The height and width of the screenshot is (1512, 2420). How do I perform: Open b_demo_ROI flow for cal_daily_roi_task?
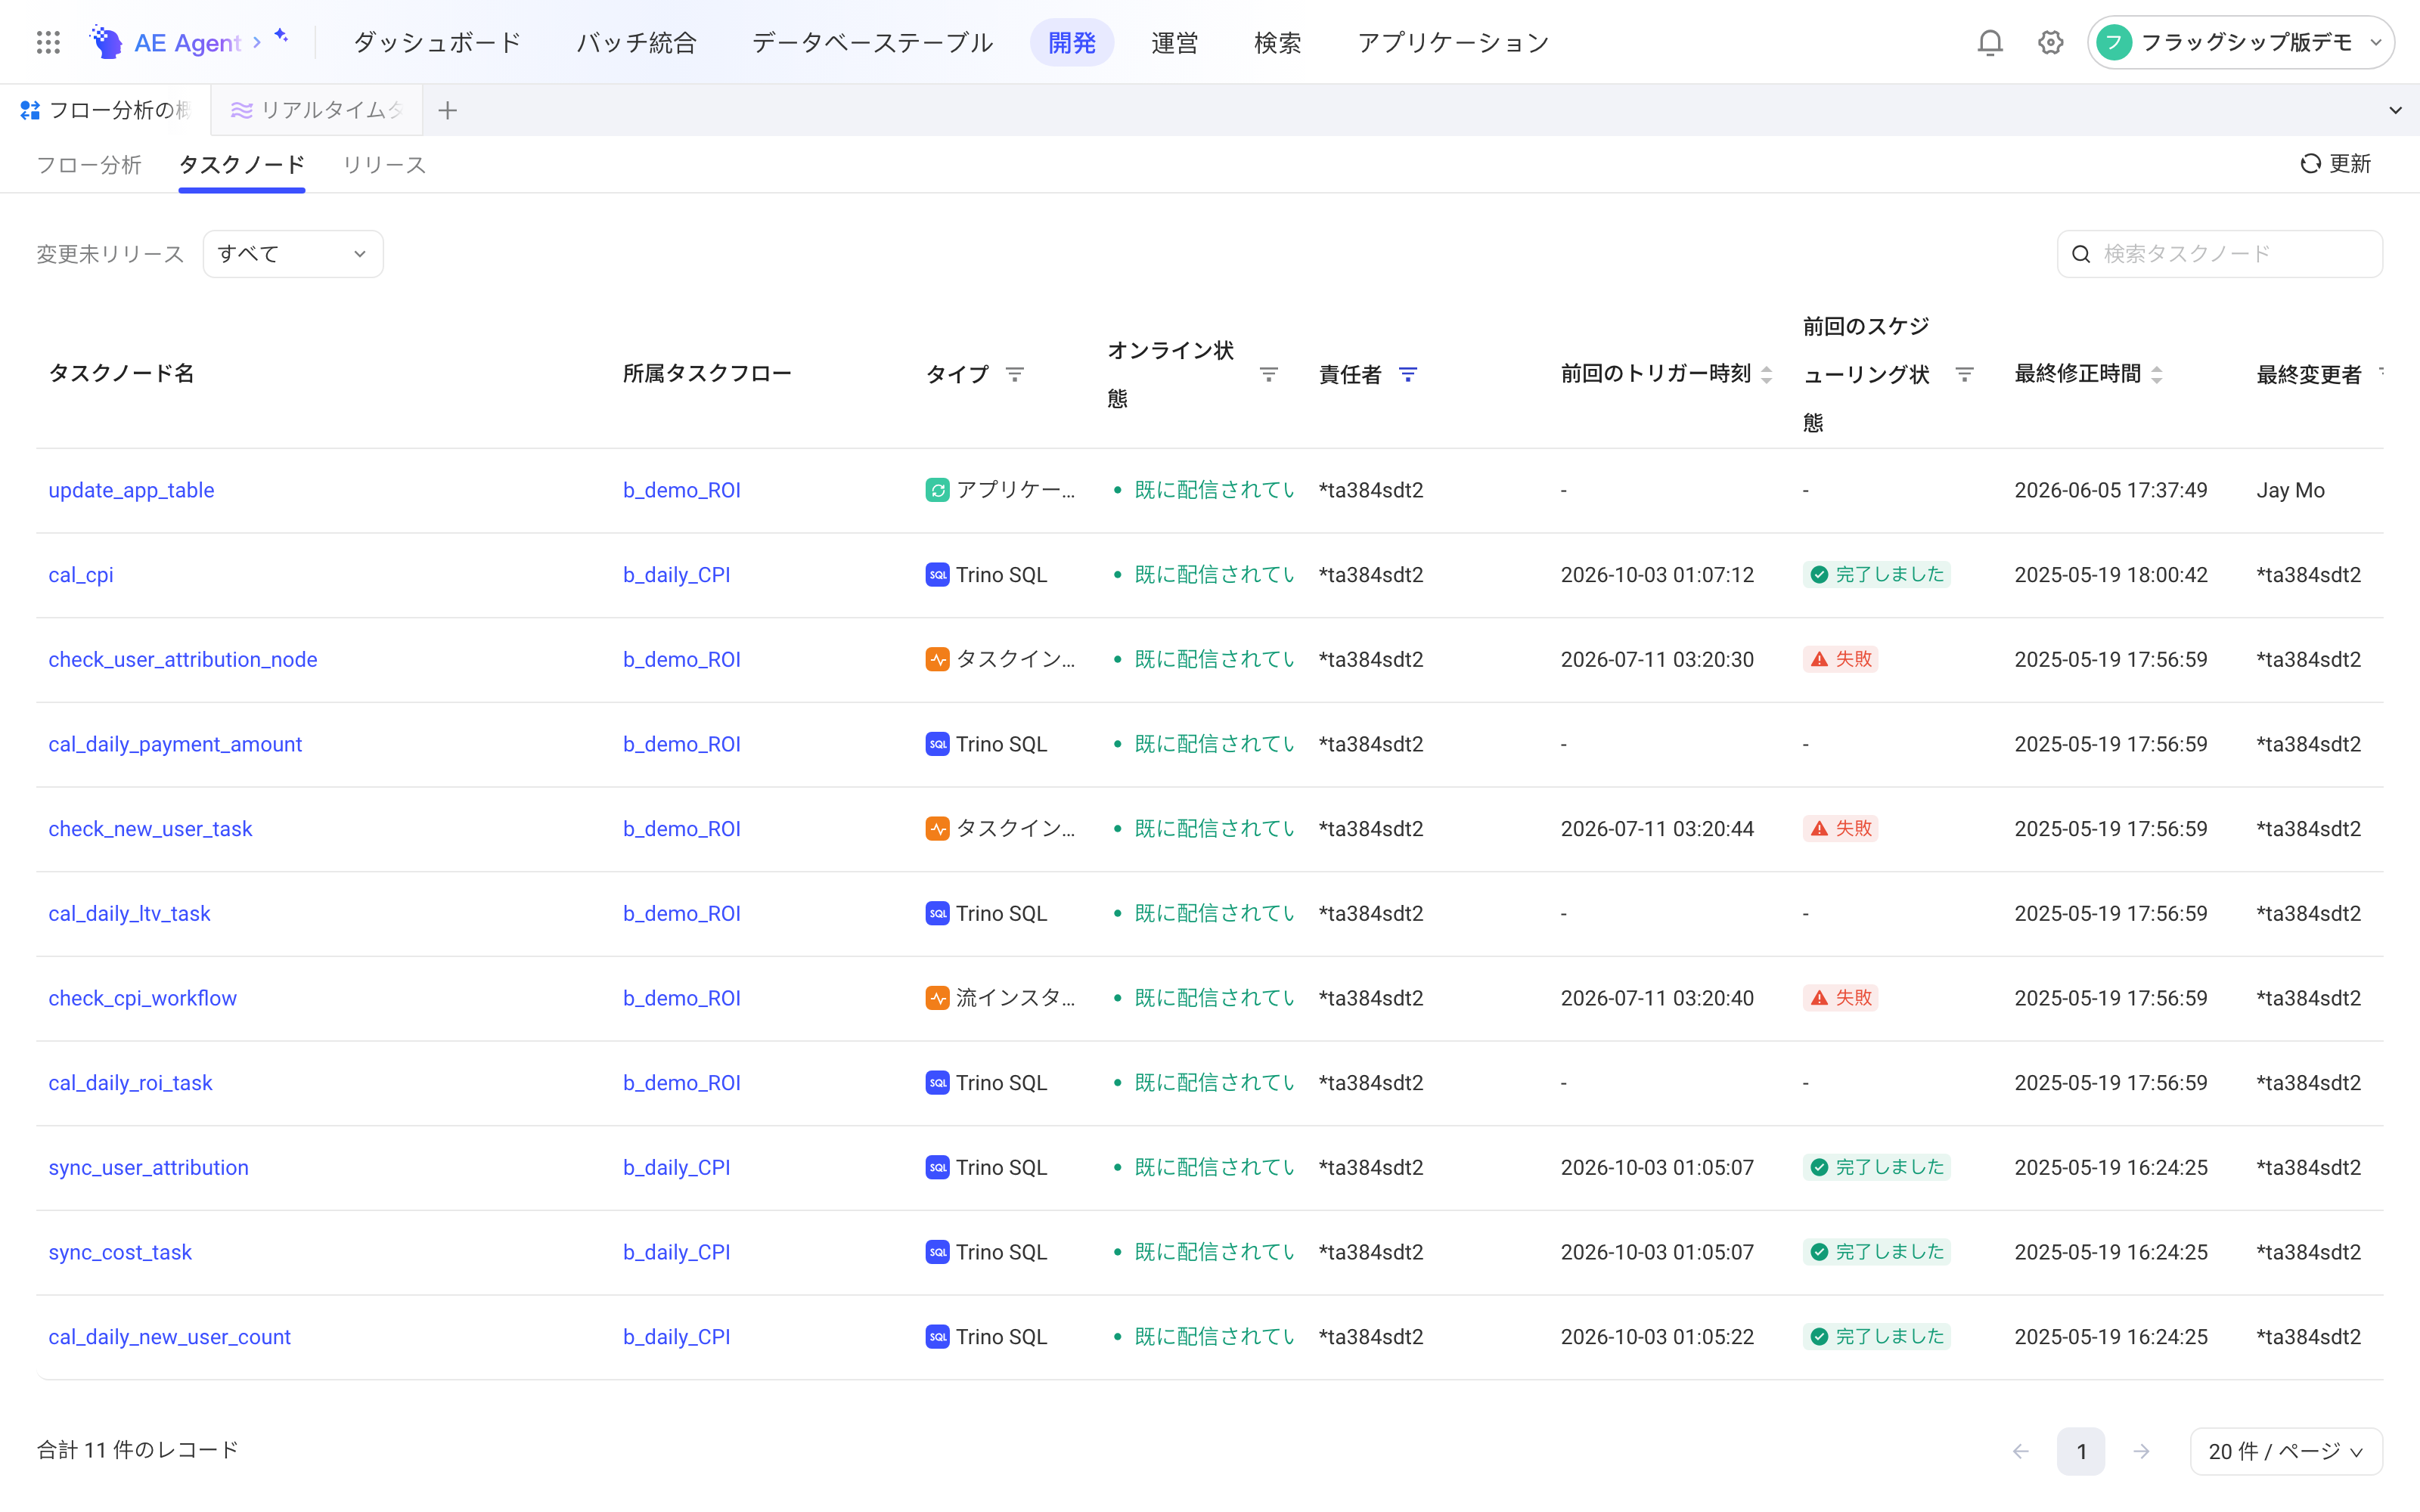click(x=682, y=1083)
